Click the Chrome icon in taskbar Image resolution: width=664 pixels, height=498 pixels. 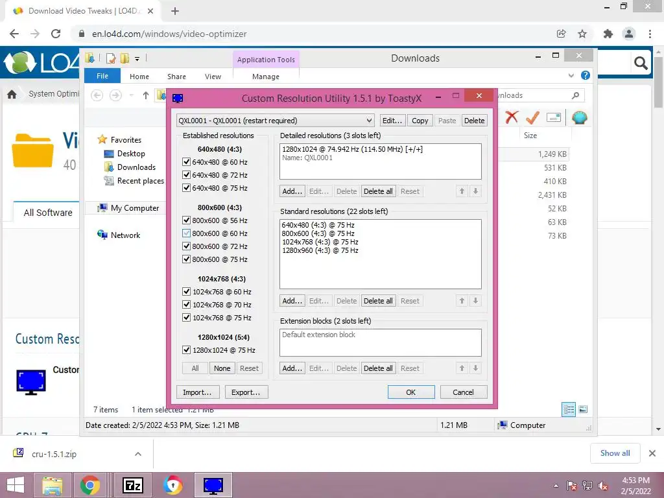click(89, 485)
